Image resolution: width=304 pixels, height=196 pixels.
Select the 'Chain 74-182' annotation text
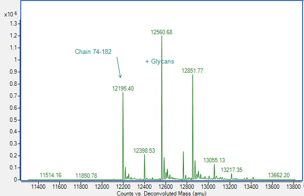click(x=93, y=52)
